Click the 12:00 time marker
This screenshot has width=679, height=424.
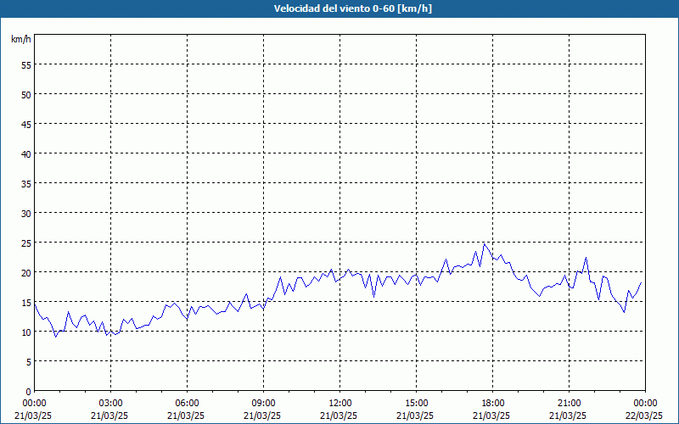(x=339, y=403)
